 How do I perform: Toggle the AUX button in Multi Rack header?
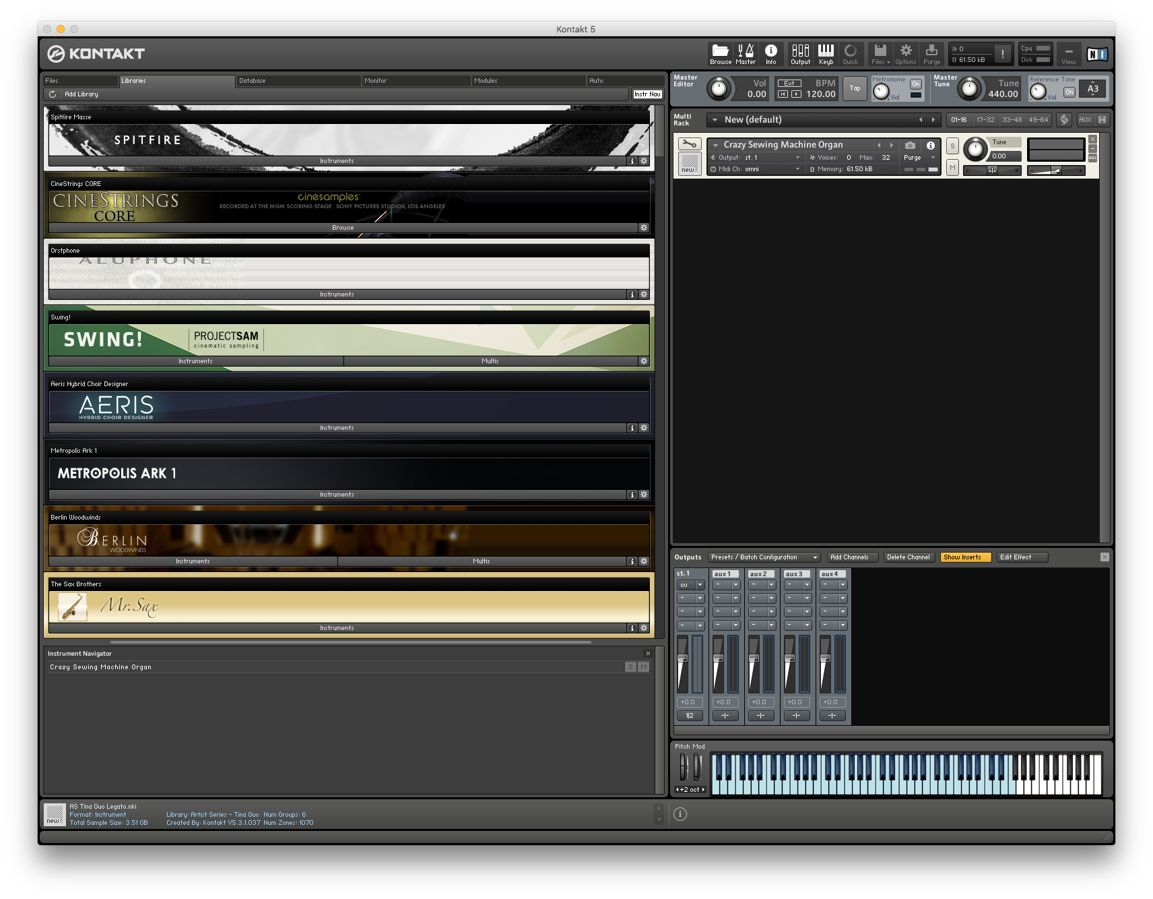coord(1085,119)
